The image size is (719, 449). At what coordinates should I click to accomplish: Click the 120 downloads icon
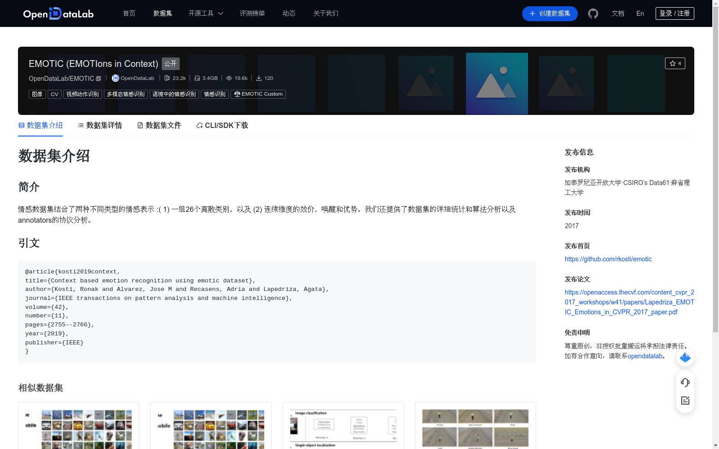(259, 78)
